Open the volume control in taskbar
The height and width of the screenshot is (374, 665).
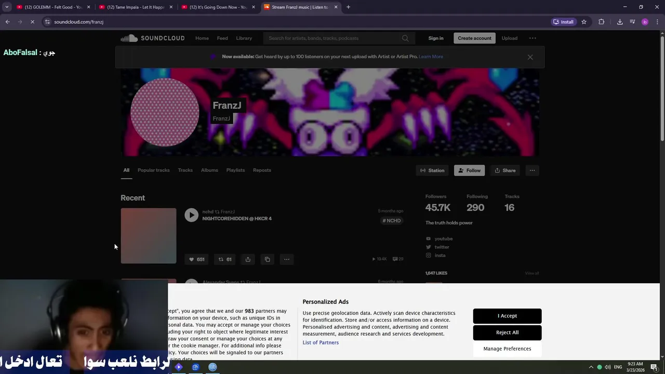pos(607,367)
